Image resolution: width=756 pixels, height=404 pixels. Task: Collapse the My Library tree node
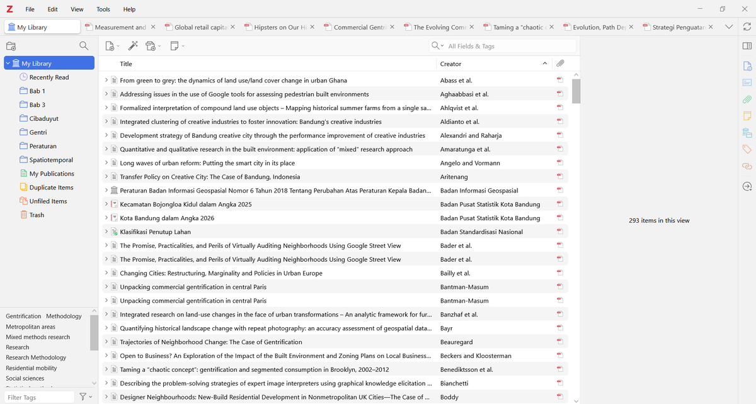click(x=8, y=64)
